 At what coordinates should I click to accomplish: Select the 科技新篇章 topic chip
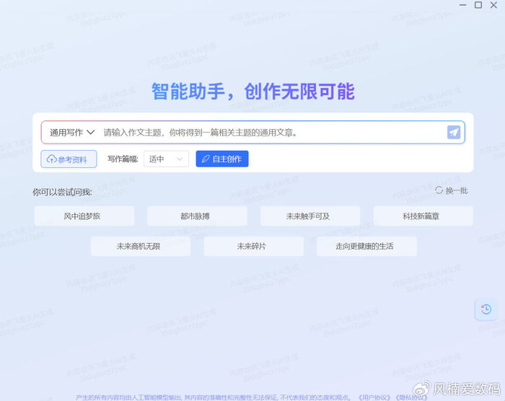point(423,216)
